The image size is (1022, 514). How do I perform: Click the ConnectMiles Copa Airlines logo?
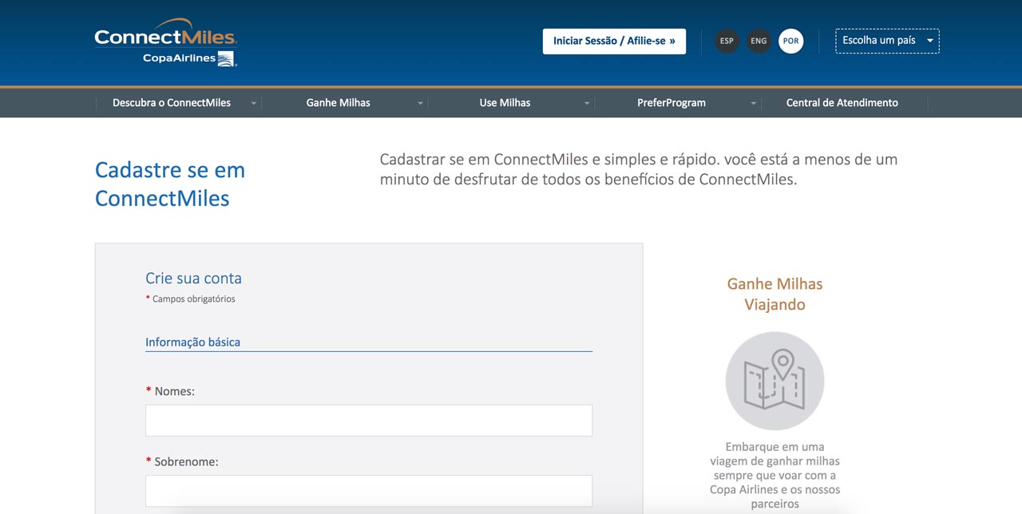(166, 43)
